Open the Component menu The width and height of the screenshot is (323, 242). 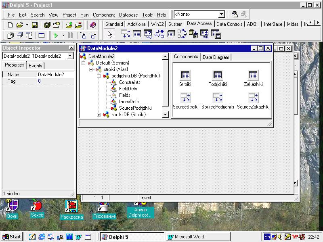[104, 15]
